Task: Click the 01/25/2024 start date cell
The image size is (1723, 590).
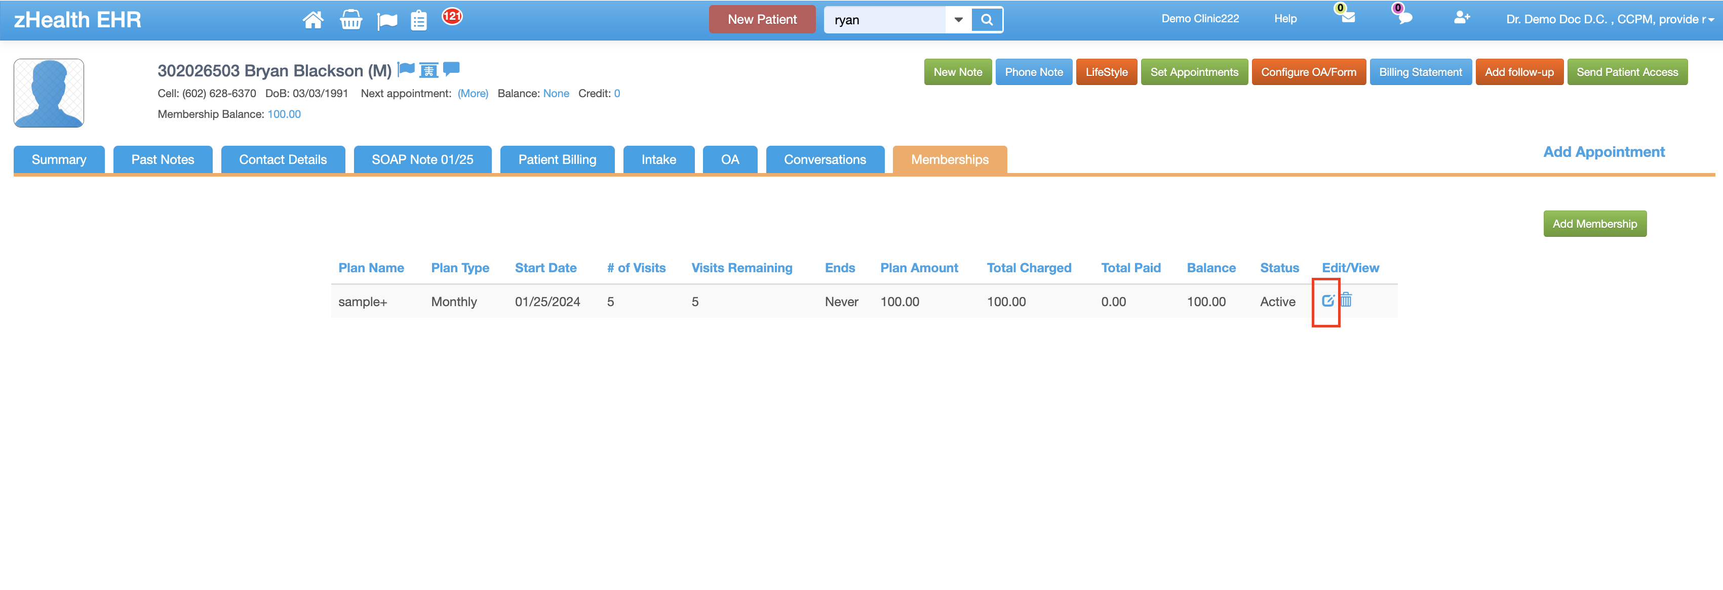Action: pos(547,302)
